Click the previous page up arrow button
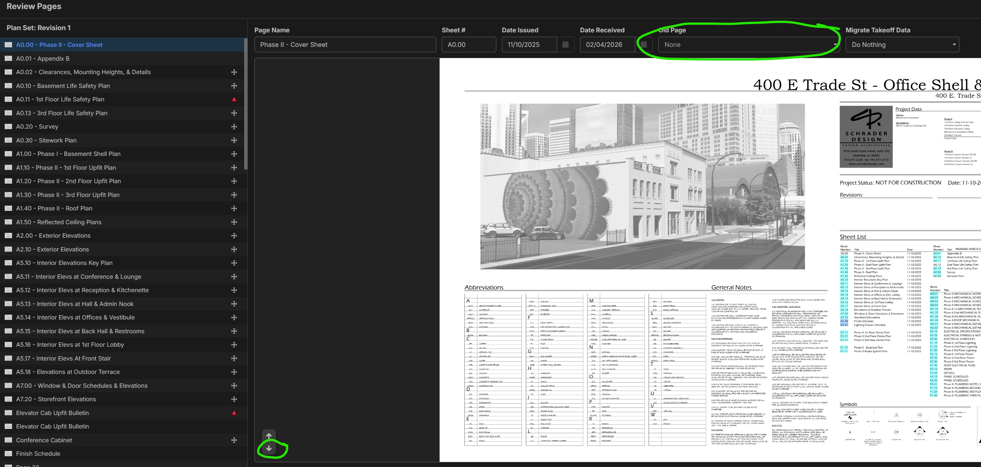This screenshot has height=467, width=981. 269,436
